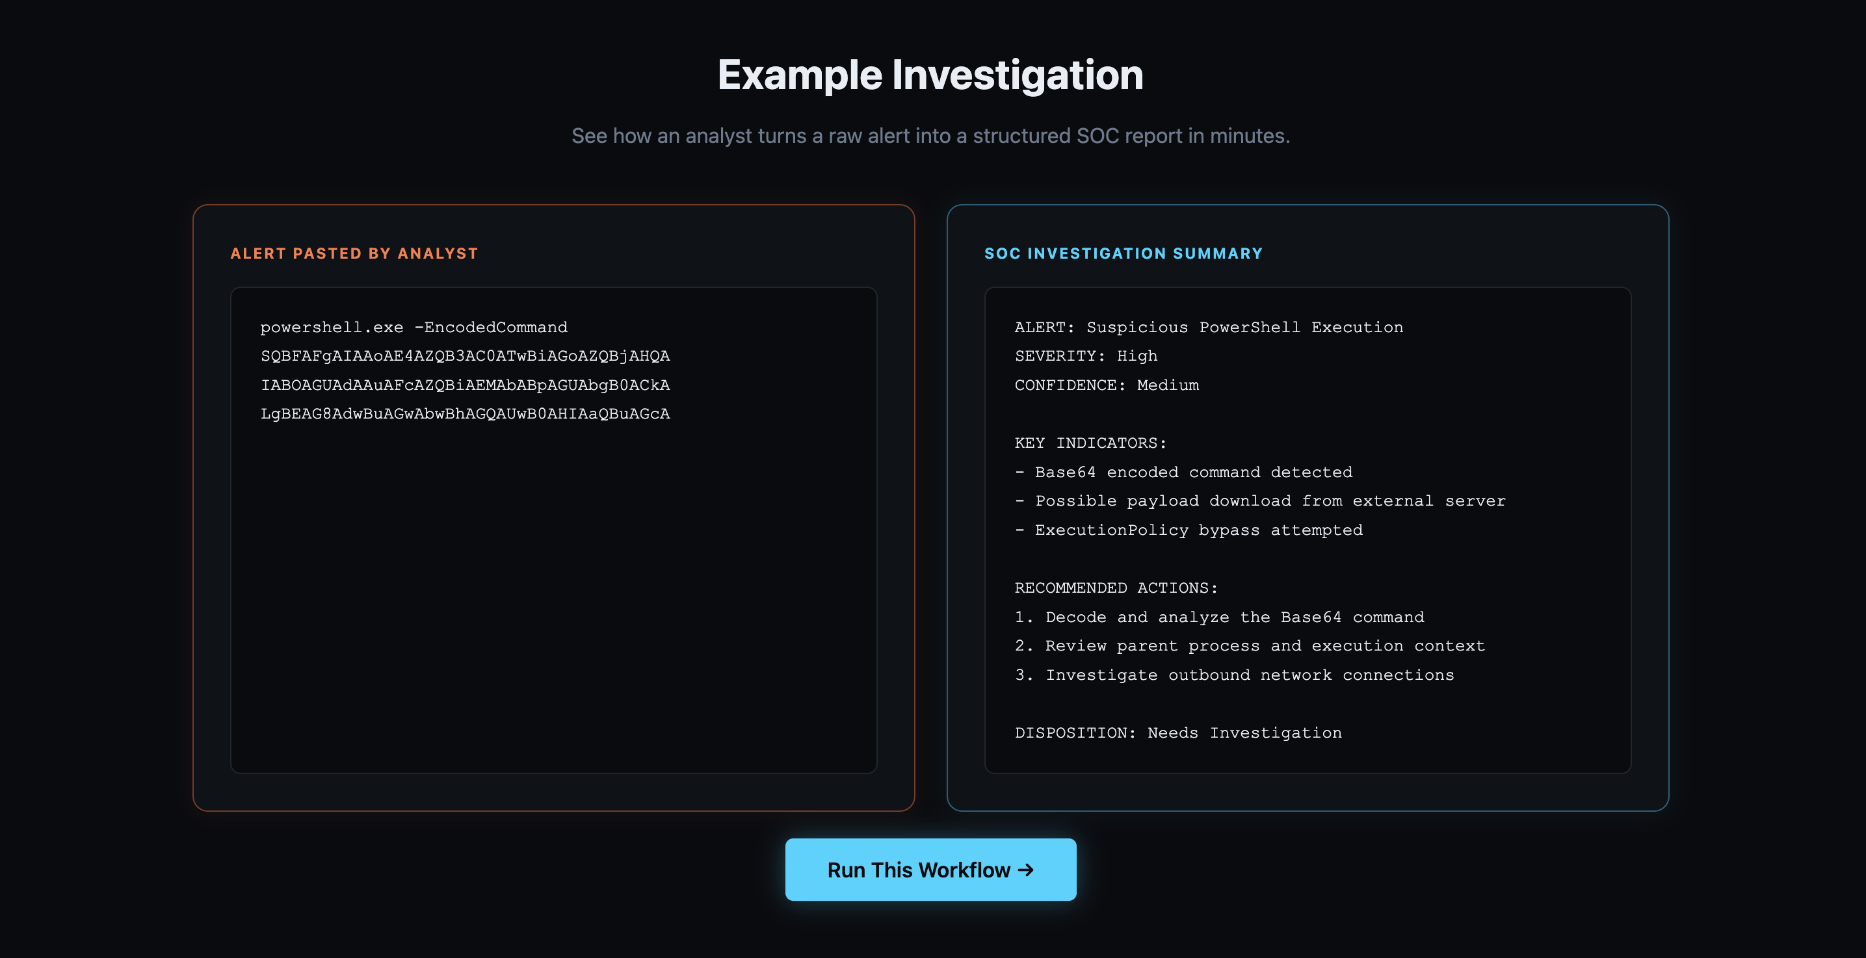
Task: Click the encoded line starting with LgBEAG8A
Action: (465, 414)
